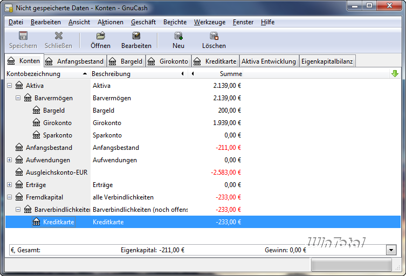Click the Speichern toolbar icon
This screenshot has width=406, height=276.
23,36
